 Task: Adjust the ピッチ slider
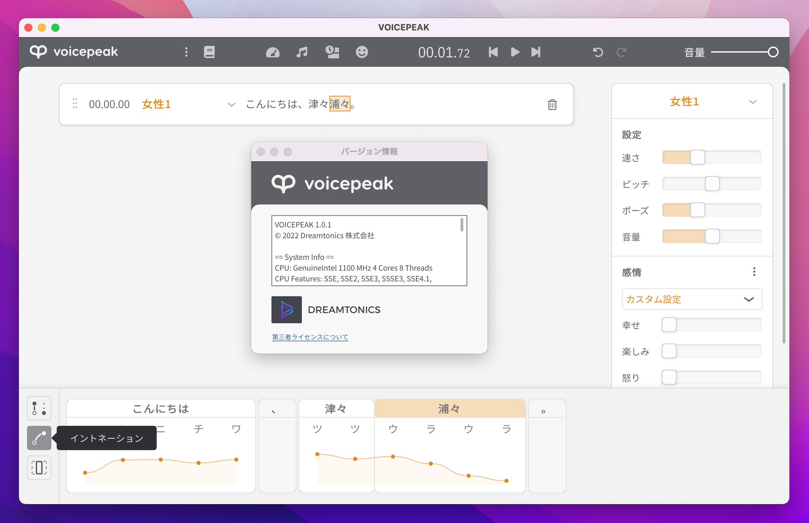pyautogui.click(x=711, y=184)
